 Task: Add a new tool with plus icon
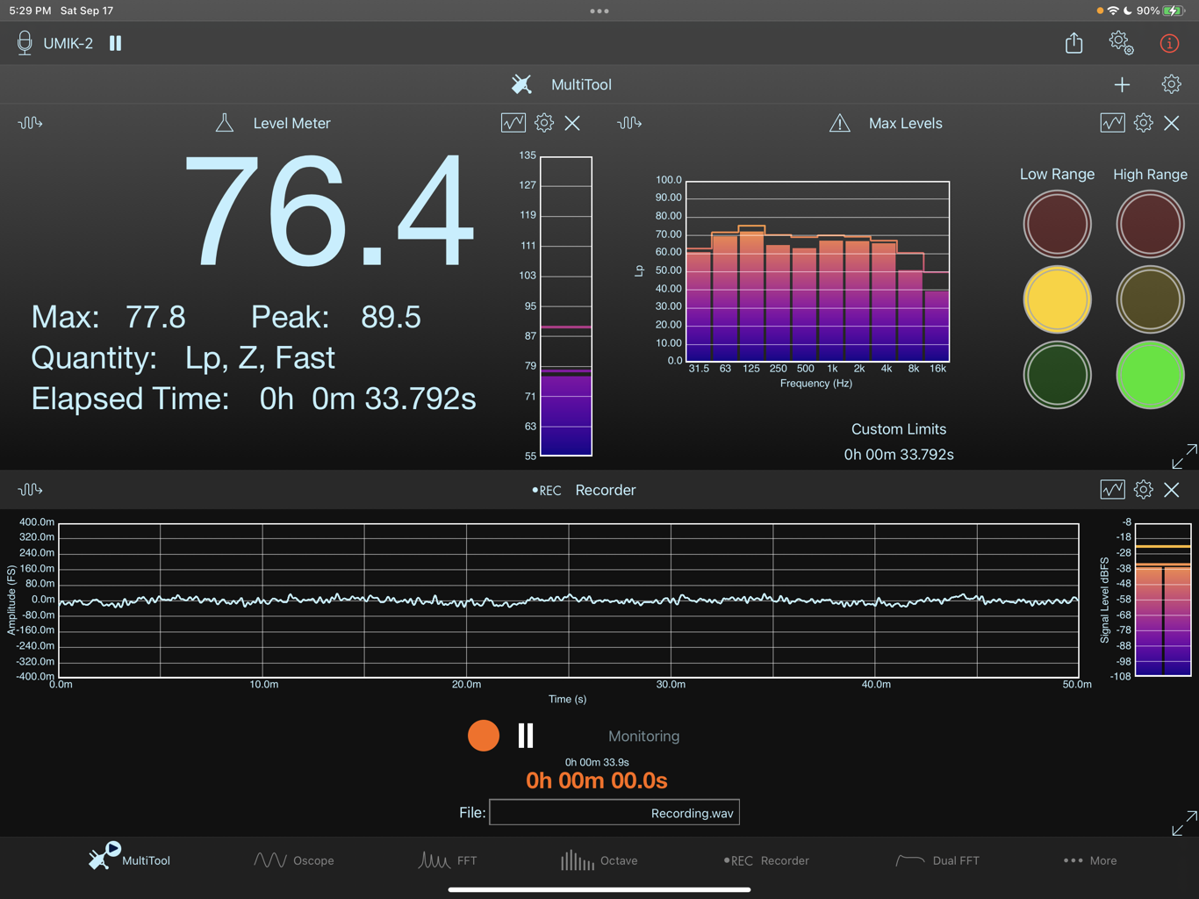pos(1122,84)
